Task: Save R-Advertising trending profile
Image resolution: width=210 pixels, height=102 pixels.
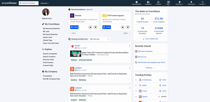Action: click(163, 80)
